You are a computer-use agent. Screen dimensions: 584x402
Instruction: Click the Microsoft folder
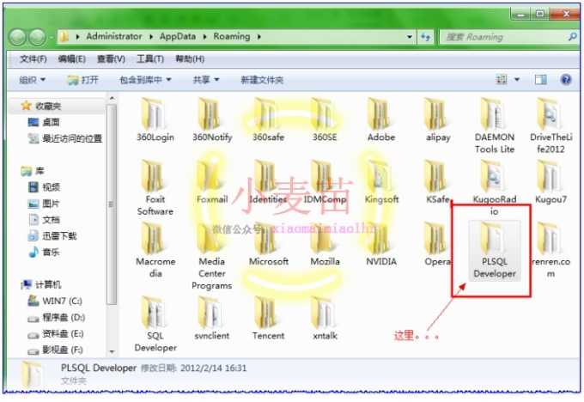(x=268, y=245)
